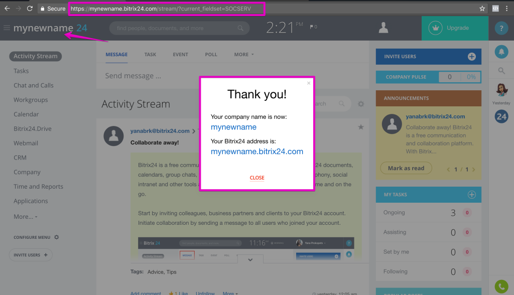Viewport: 514px width, 295px height.
Task: Star the Collaborate away post
Action: click(361, 127)
